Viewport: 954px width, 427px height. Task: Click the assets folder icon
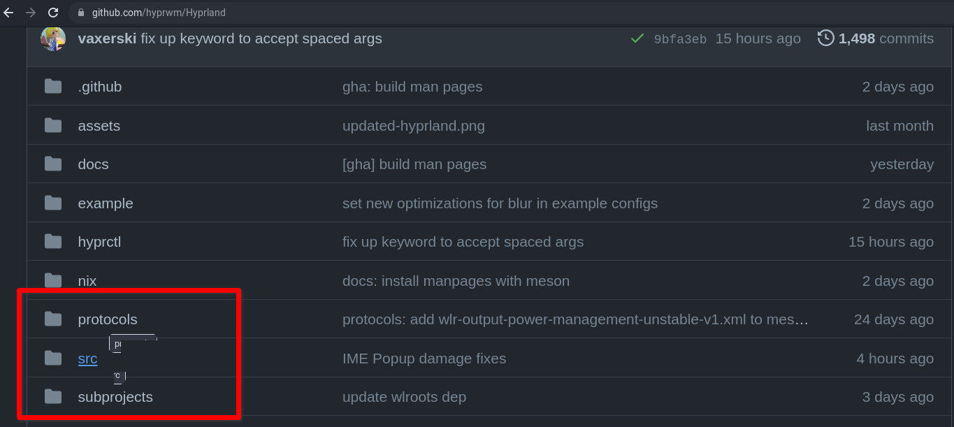pyautogui.click(x=52, y=125)
